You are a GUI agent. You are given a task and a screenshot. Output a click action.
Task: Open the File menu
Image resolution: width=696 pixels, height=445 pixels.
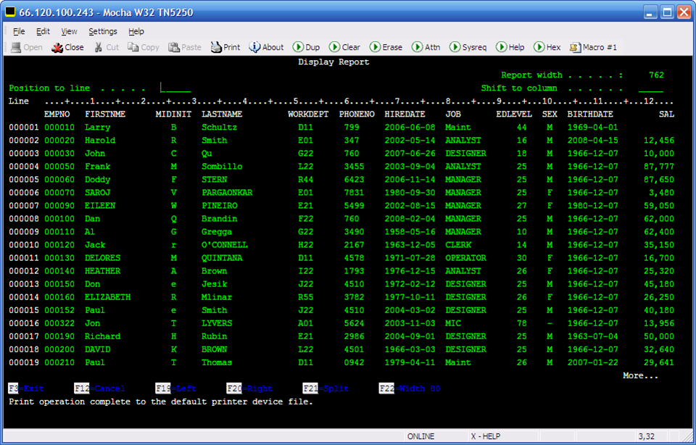pos(19,31)
